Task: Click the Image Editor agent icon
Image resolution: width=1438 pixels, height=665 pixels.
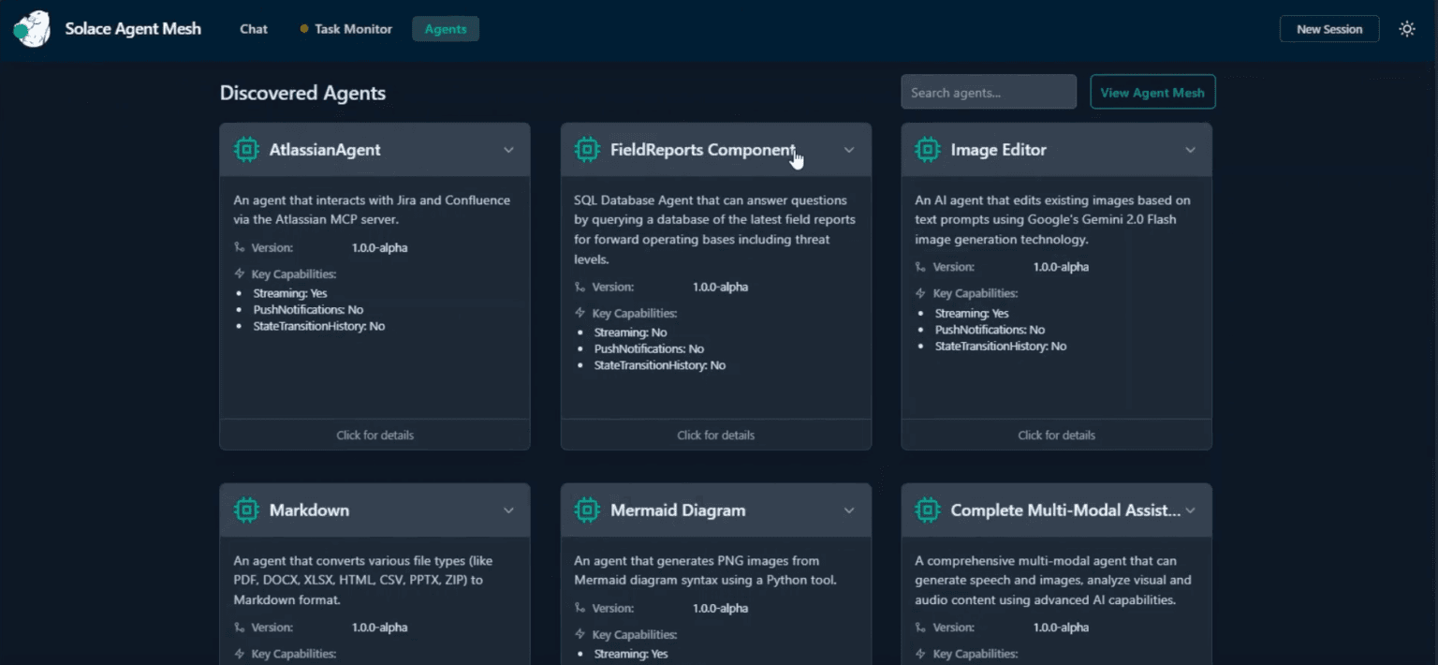Action: click(x=928, y=149)
